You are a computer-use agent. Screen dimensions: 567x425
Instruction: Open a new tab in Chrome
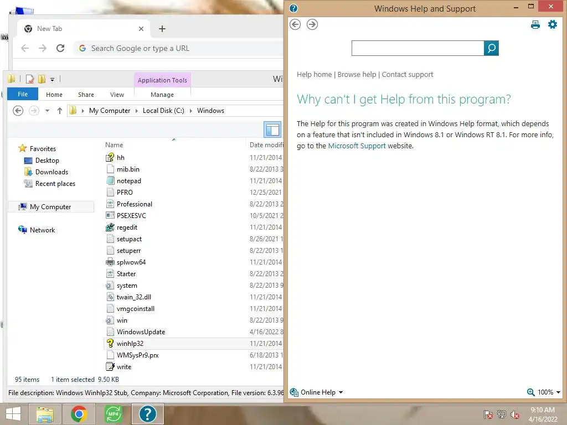click(162, 29)
